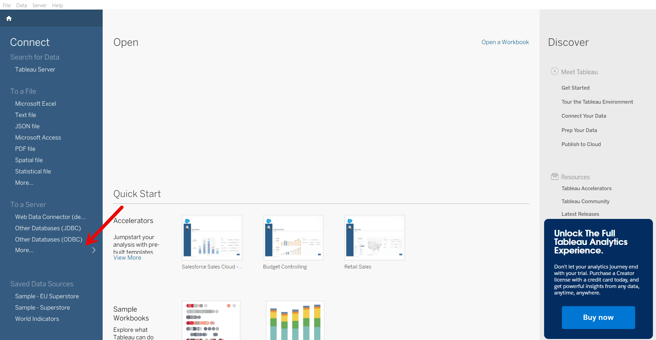Open the Retail Sales accelerator
This screenshot has height=340, width=656.
click(x=374, y=237)
